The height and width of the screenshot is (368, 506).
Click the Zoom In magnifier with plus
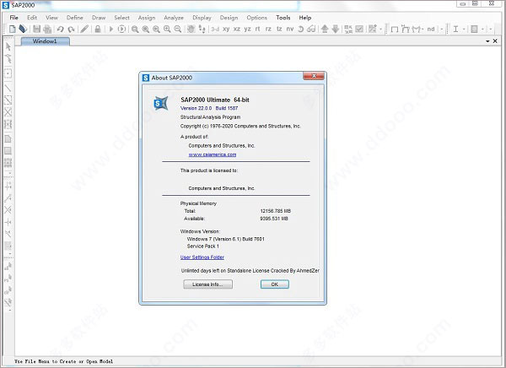point(167,29)
